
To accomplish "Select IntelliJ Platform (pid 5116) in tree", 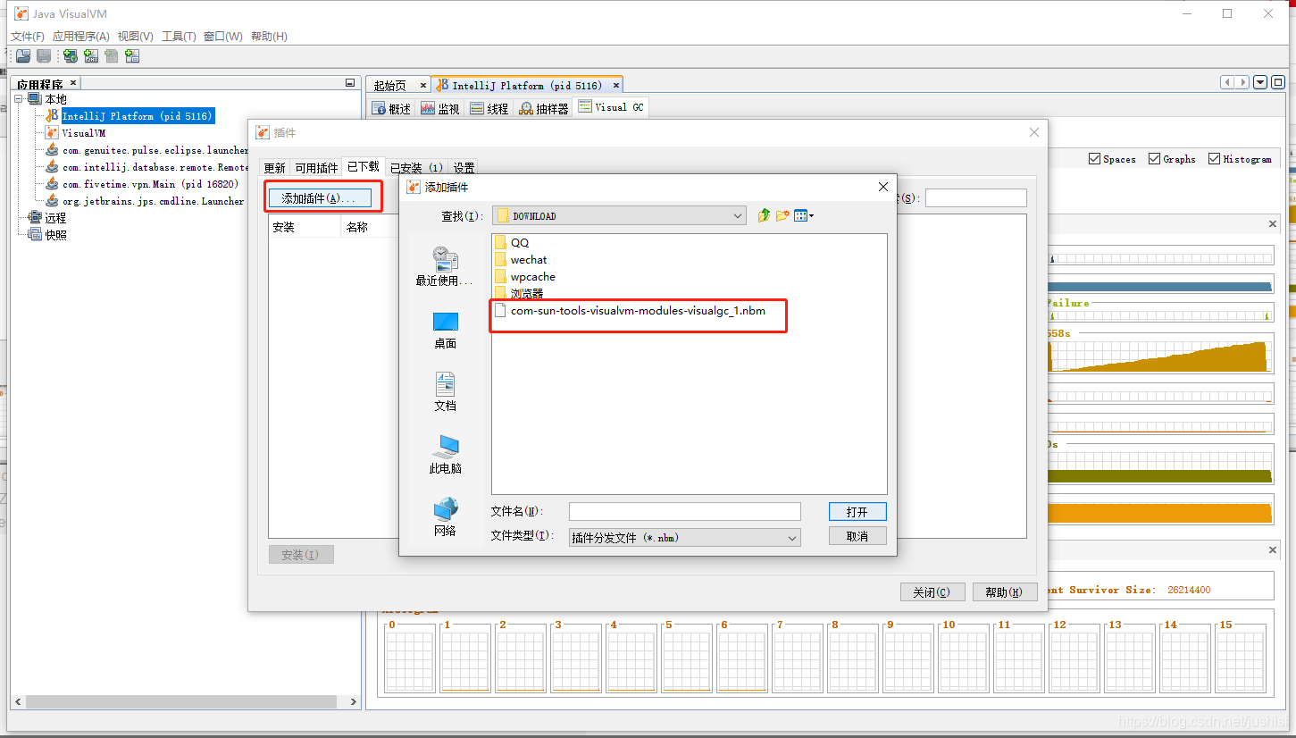I will (x=138, y=116).
